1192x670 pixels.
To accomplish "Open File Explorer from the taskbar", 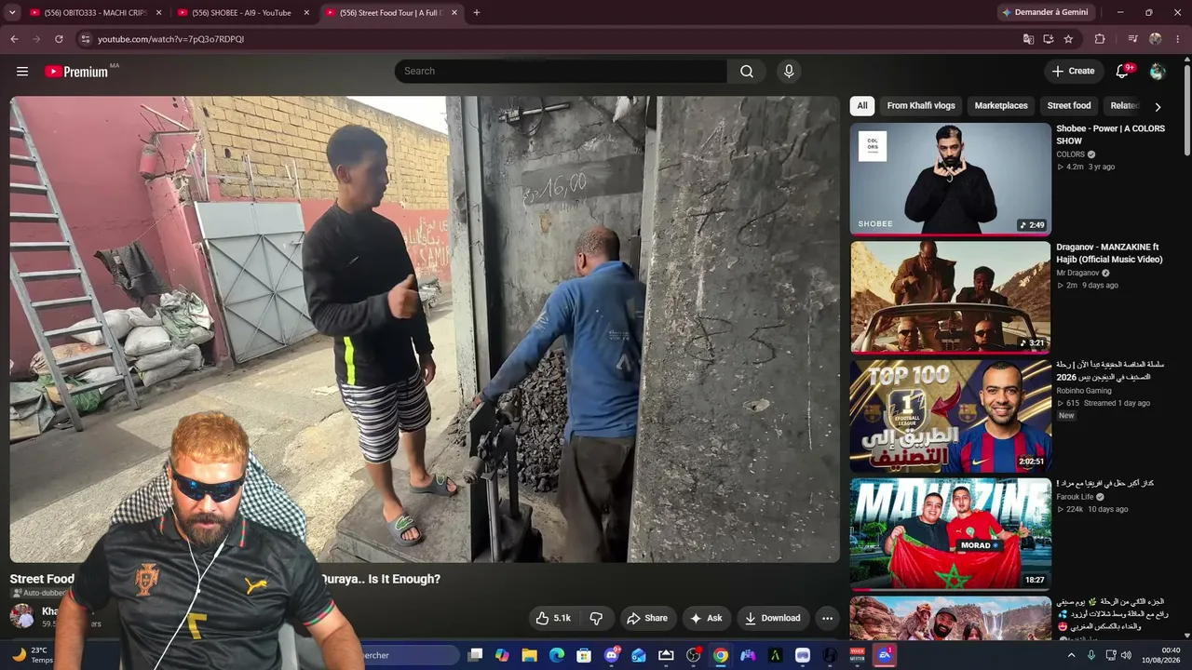I will click(x=529, y=655).
